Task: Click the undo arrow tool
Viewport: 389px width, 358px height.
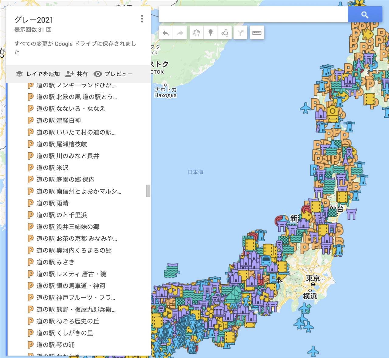Action: (x=166, y=33)
